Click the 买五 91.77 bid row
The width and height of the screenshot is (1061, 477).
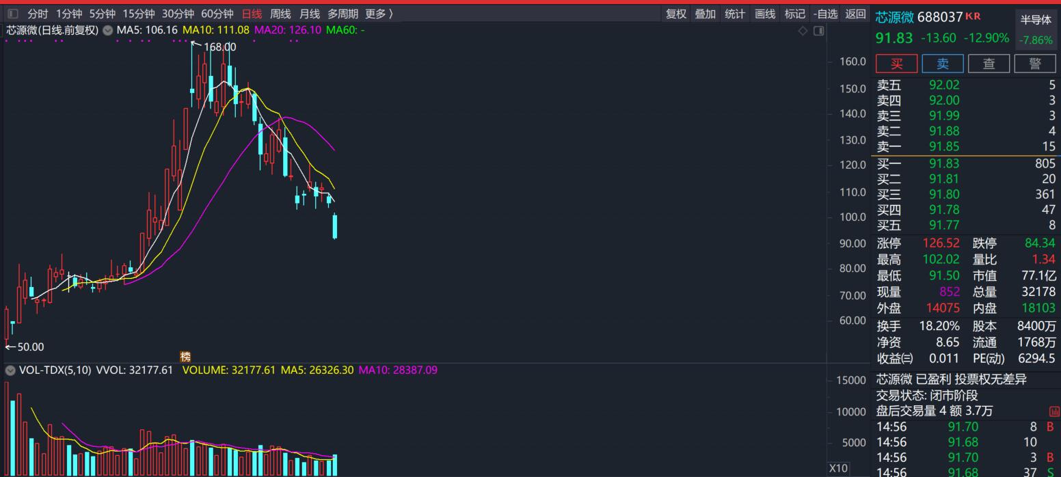(x=966, y=225)
